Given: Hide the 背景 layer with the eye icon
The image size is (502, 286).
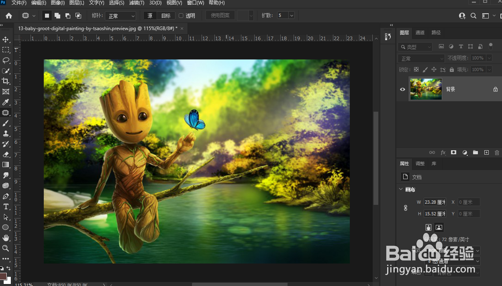Looking at the screenshot, I should (x=402, y=89).
